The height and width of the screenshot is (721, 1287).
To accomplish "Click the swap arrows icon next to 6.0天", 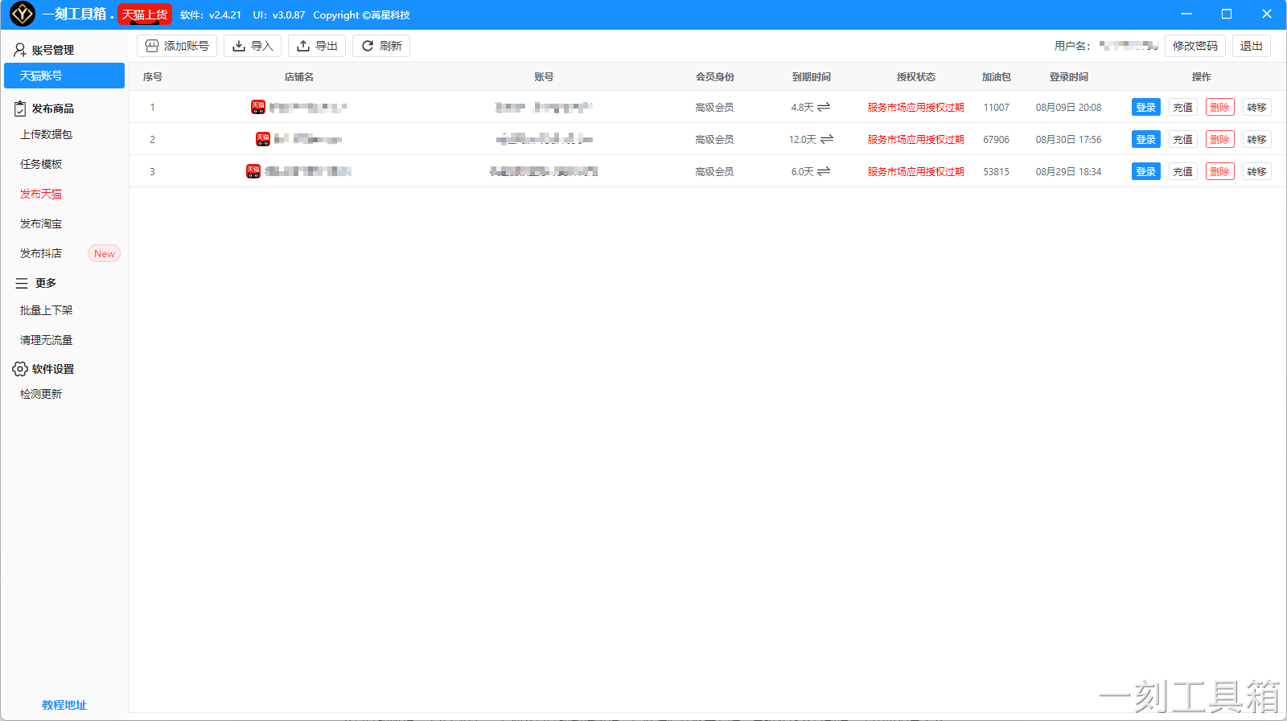I will [x=824, y=171].
